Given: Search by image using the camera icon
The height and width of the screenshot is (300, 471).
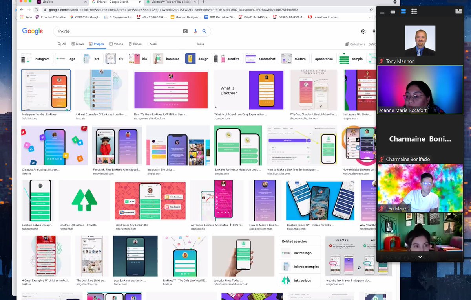Looking at the screenshot, I should (x=185, y=31).
